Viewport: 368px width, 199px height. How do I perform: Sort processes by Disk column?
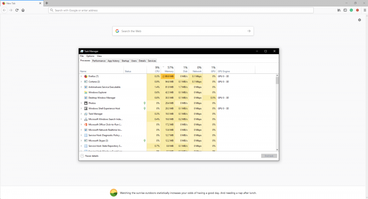182,69
